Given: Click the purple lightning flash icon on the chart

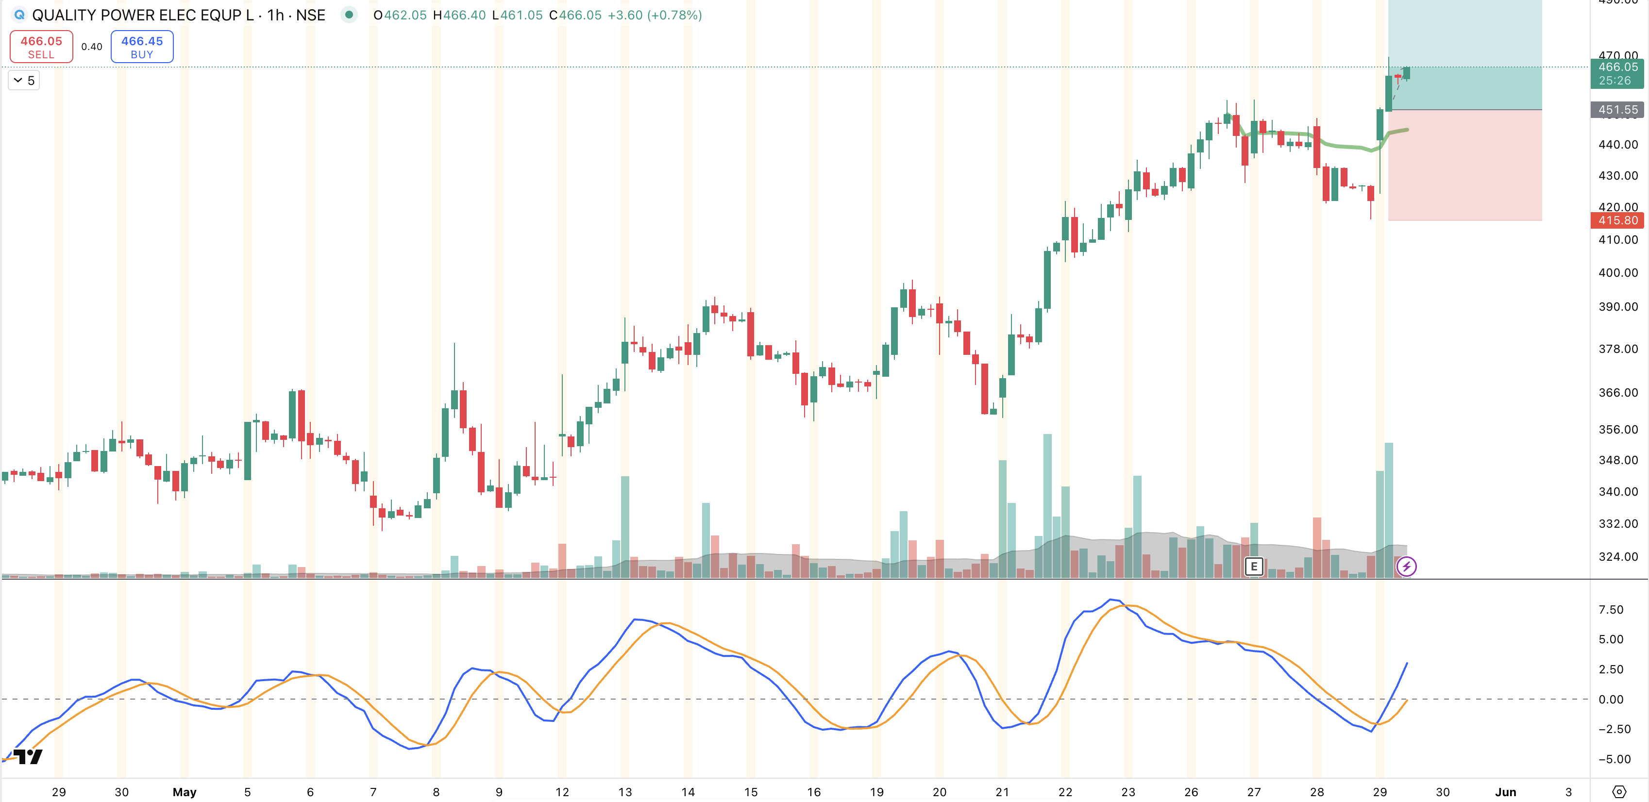Looking at the screenshot, I should [x=1406, y=566].
